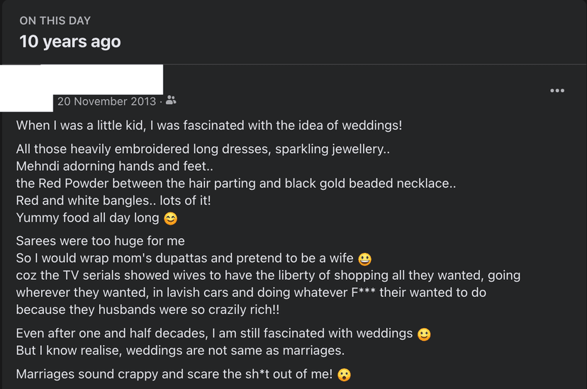Click the friends audience icon beside the date
Screen dimensions: 587x389
click(x=171, y=101)
